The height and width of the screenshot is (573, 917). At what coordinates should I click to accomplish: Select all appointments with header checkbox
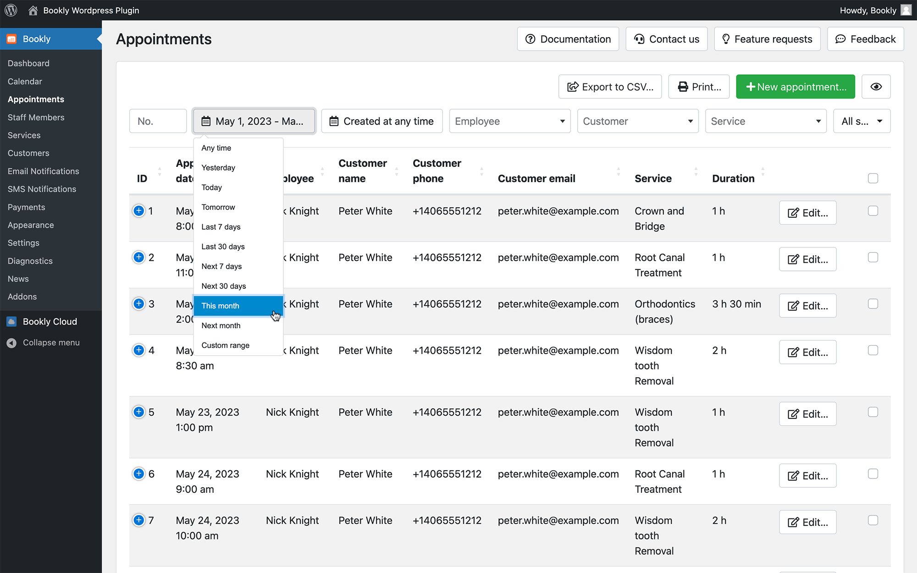(x=873, y=178)
